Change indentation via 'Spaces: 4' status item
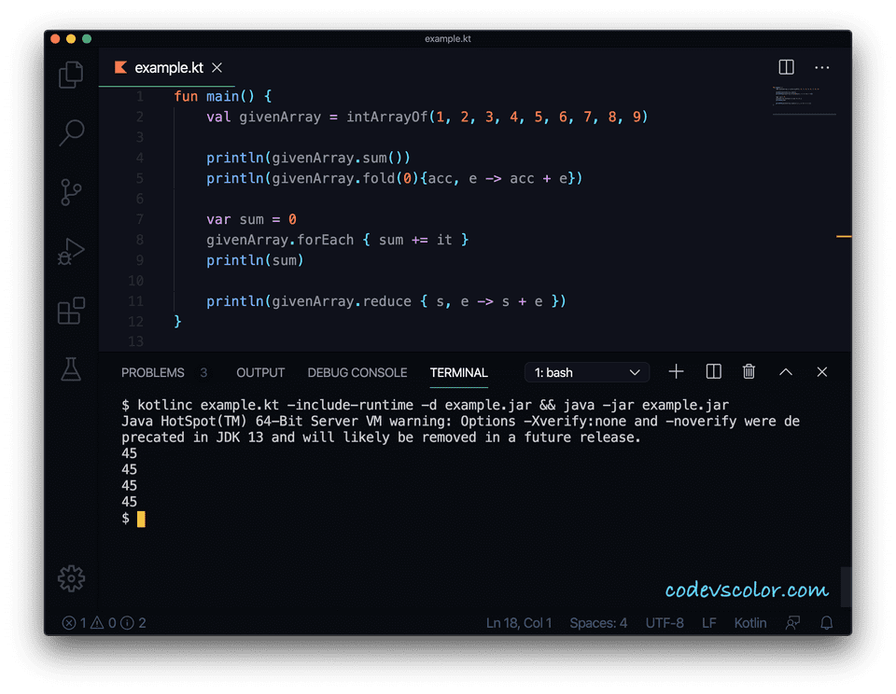This screenshot has width=896, height=694. tap(598, 622)
